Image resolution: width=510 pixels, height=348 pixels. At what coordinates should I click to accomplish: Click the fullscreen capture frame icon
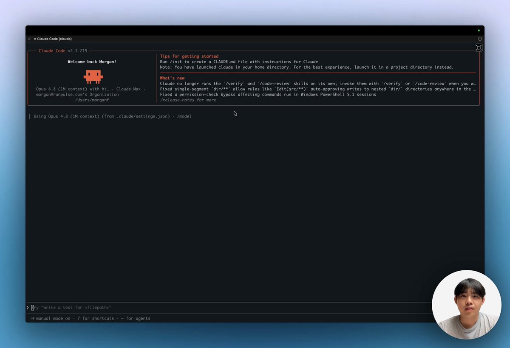479,48
